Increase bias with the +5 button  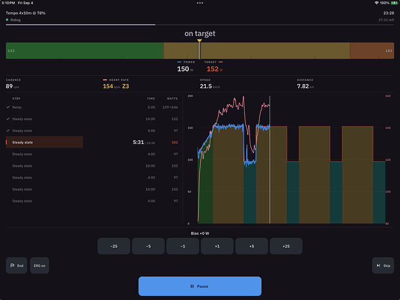click(x=251, y=246)
